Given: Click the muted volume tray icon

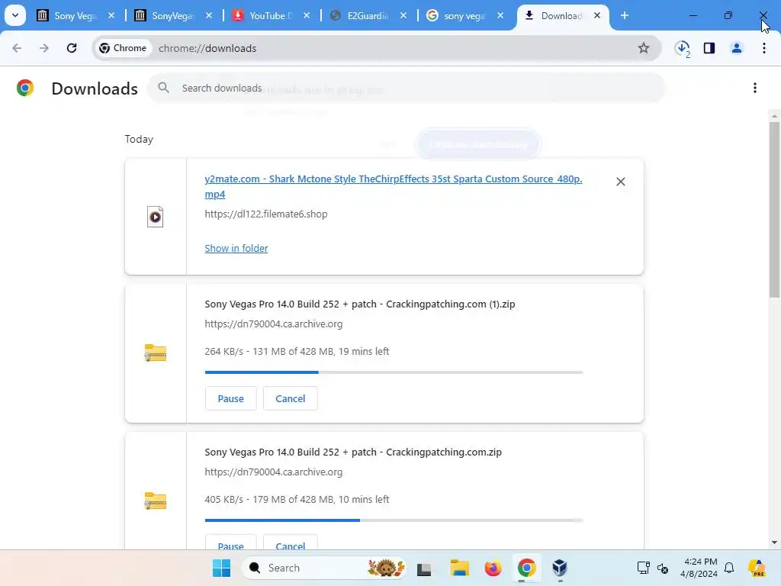Looking at the screenshot, I should click(x=663, y=568).
